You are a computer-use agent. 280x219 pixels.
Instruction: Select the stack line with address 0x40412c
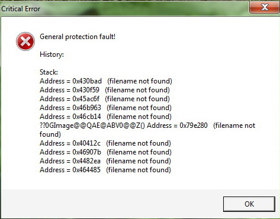coord(105,143)
